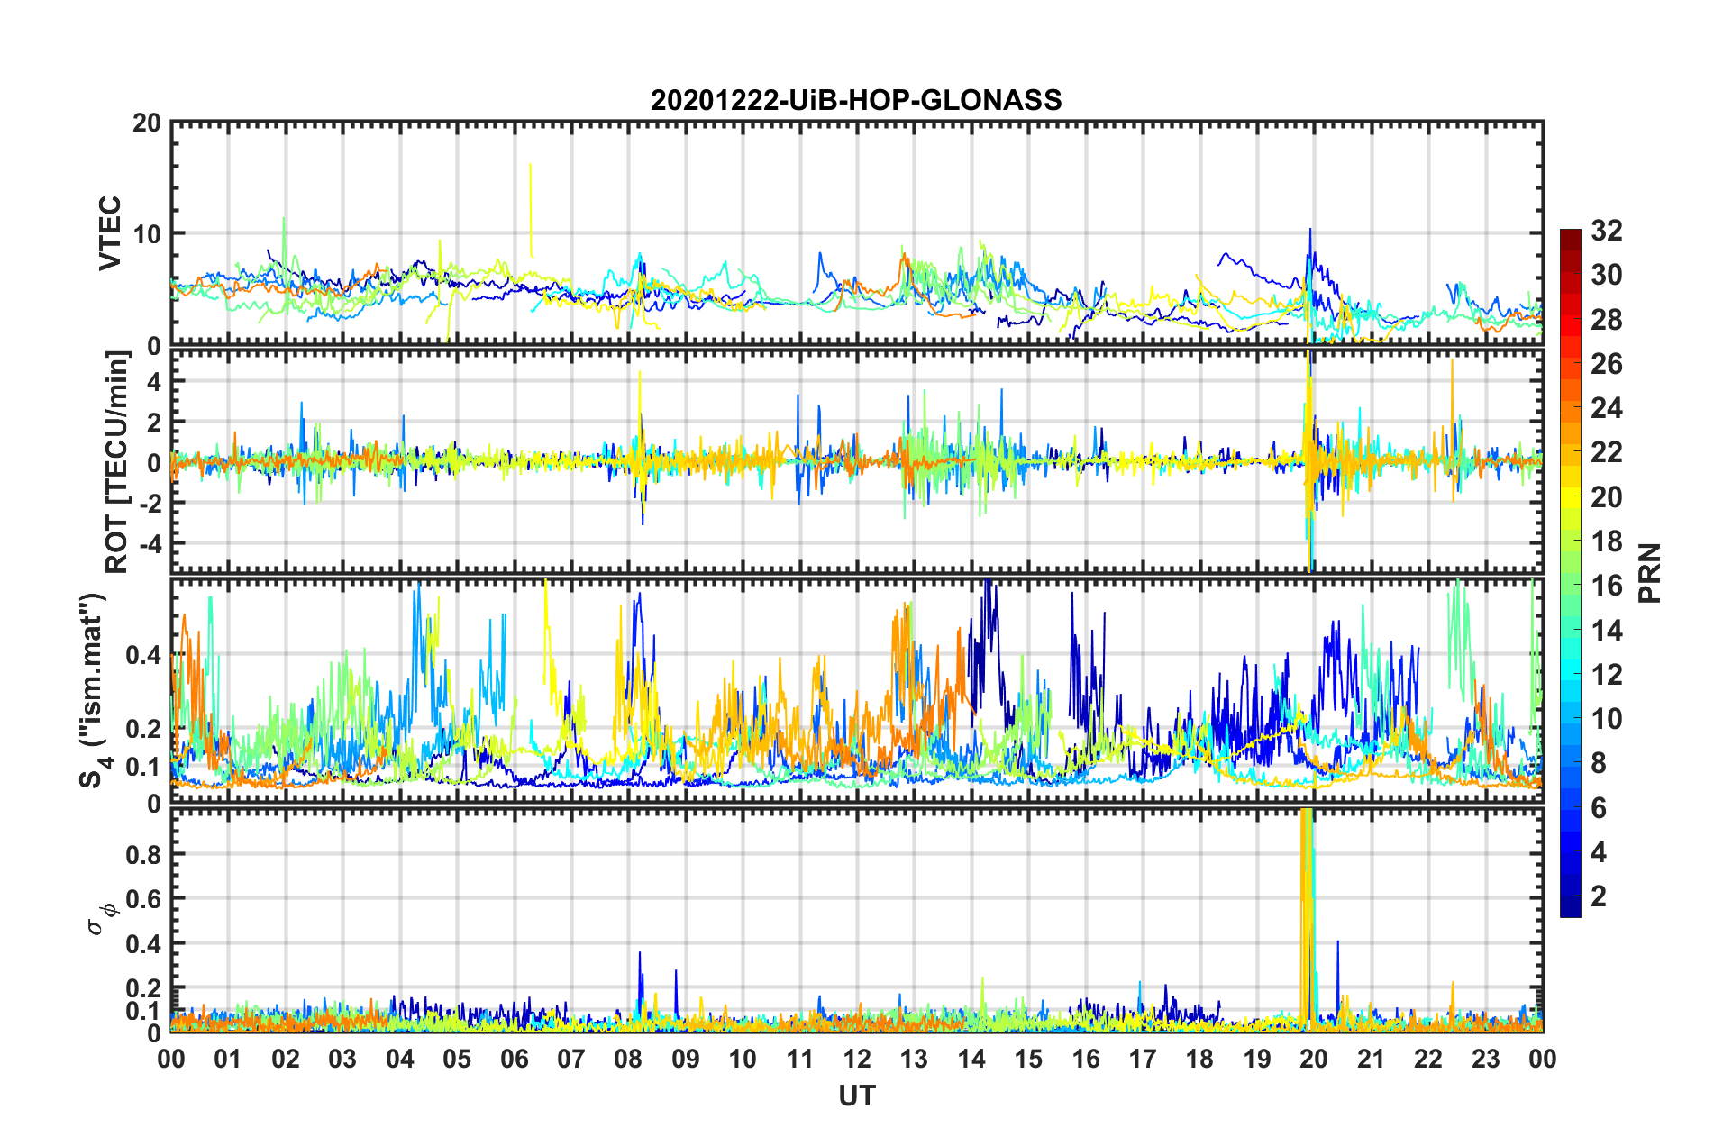
Task: Click inside the VTEC plot panel
Action: 857,232
